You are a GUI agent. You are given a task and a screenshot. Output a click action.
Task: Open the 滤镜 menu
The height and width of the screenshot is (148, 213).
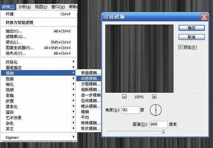click(8, 7)
